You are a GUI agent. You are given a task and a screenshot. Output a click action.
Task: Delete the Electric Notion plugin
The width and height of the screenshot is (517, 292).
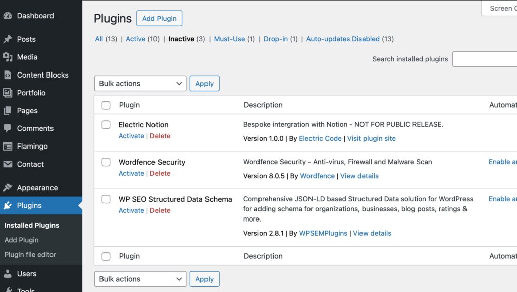[x=160, y=136]
